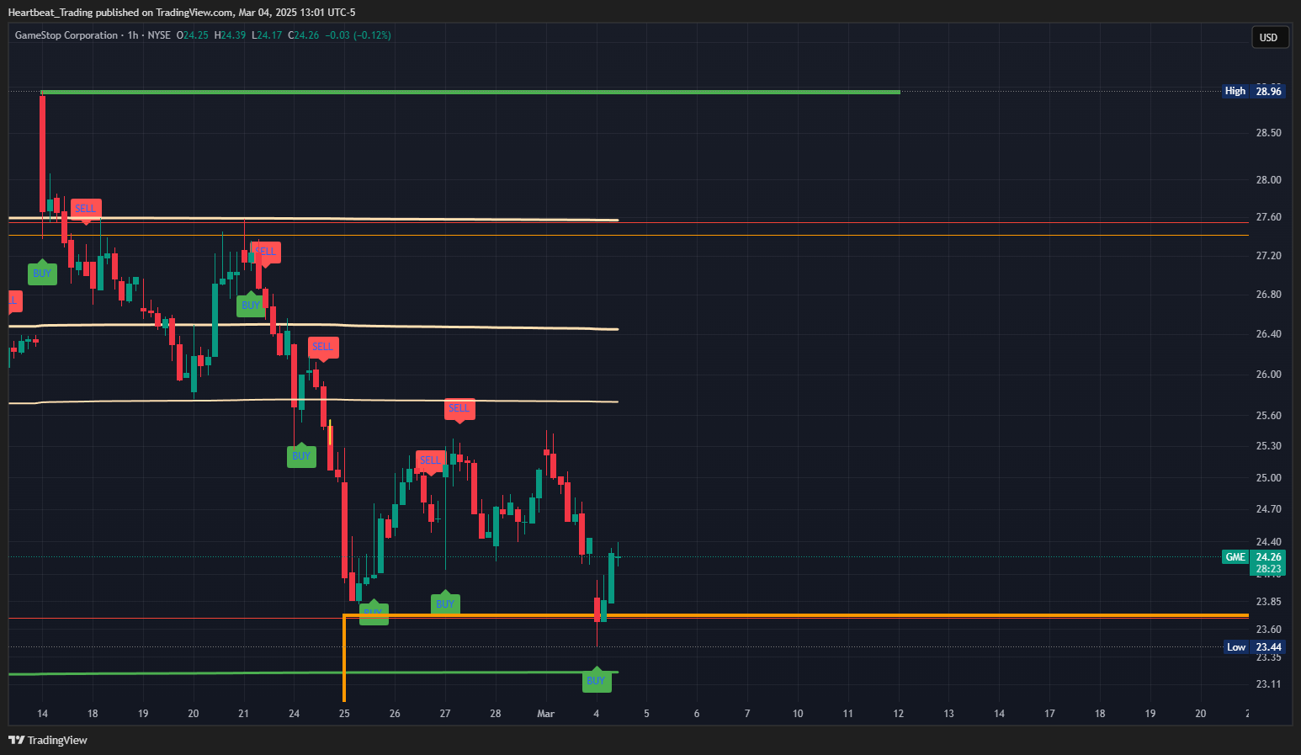Select the 1h interval label in the header

click(x=133, y=35)
